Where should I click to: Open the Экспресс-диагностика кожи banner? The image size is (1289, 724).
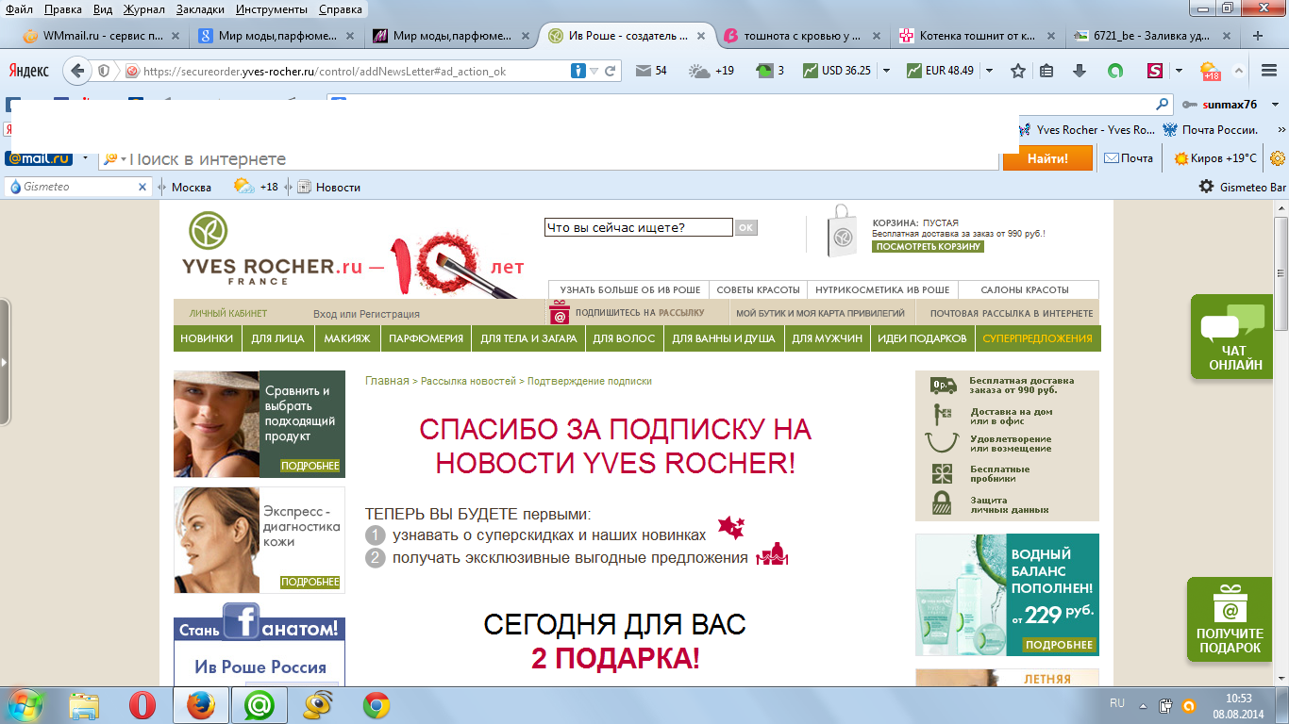259,540
